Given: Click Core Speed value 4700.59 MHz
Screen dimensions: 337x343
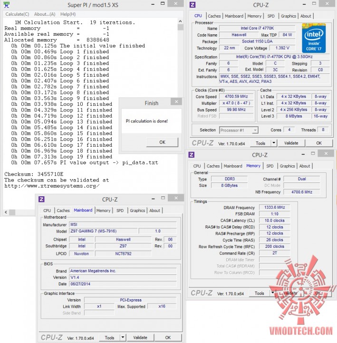Looking at the screenshot, I should (x=236, y=96).
